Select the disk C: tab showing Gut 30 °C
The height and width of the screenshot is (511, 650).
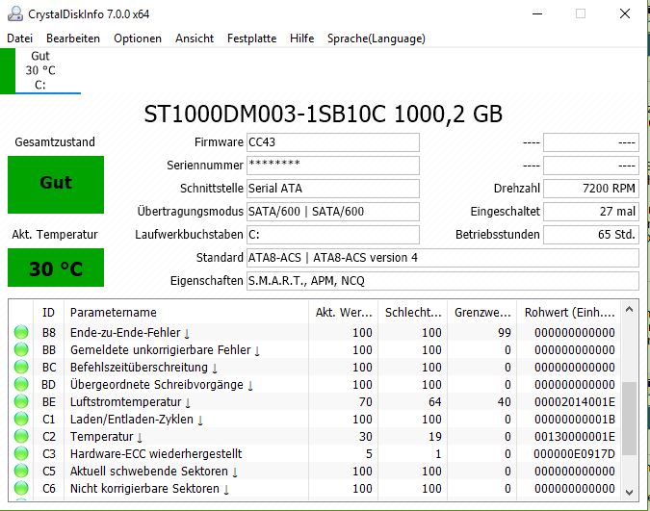tap(40, 71)
